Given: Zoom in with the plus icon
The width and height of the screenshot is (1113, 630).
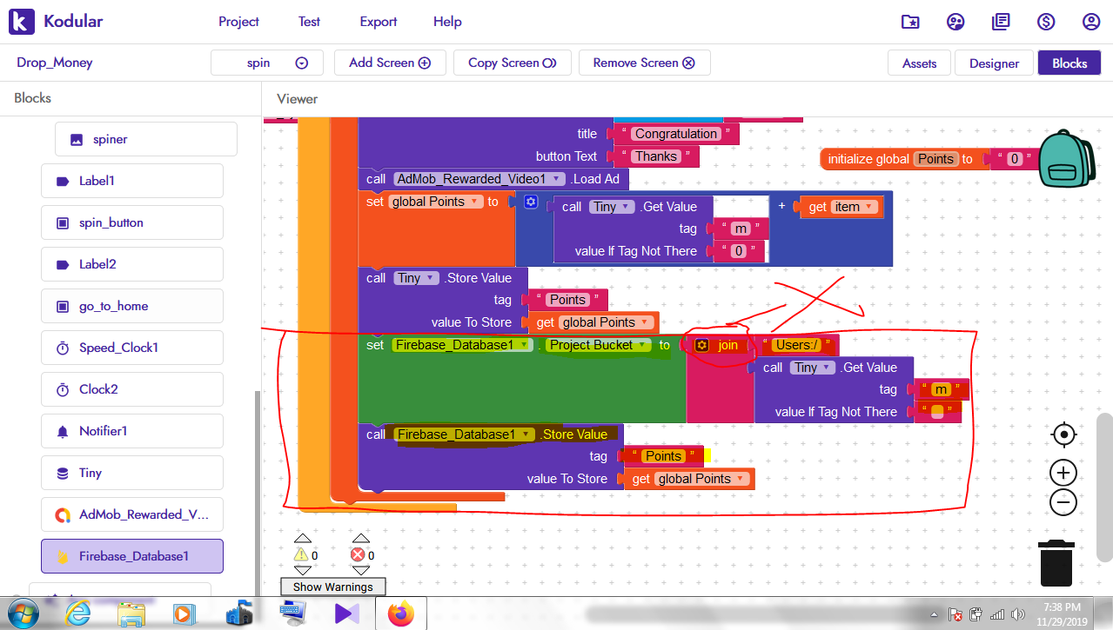Looking at the screenshot, I should tap(1063, 474).
